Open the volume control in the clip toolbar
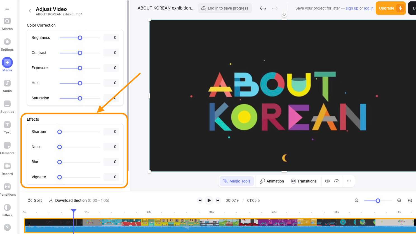Viewport: 416px width, 234px height. [327, 181]
